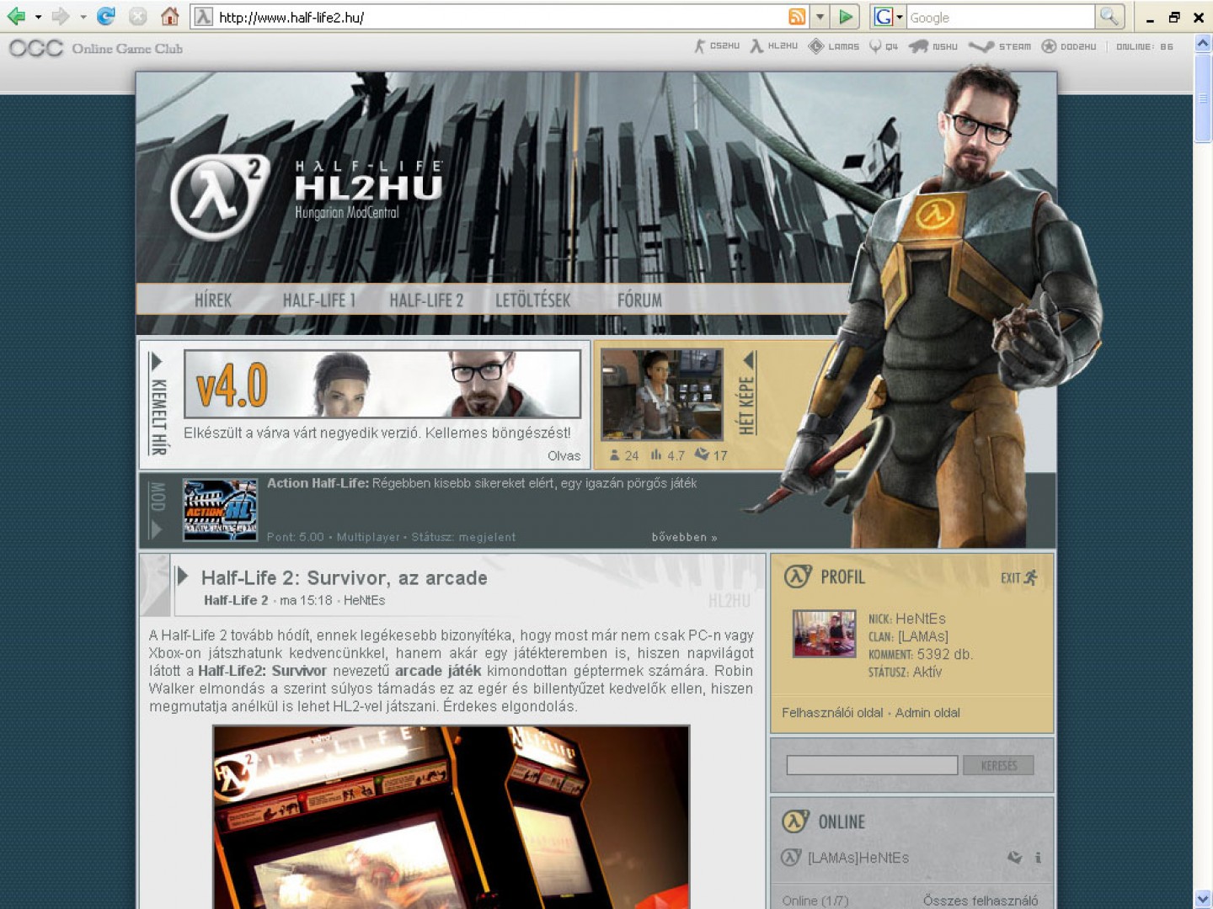This screenshot has height=909, width=1213.
Task: Click the vertical scrollbar thumb
Action: pyautogui.click(x=1203, y=98)
